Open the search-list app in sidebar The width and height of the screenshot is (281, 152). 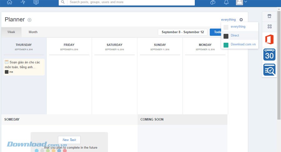click(x=269, y=70)
